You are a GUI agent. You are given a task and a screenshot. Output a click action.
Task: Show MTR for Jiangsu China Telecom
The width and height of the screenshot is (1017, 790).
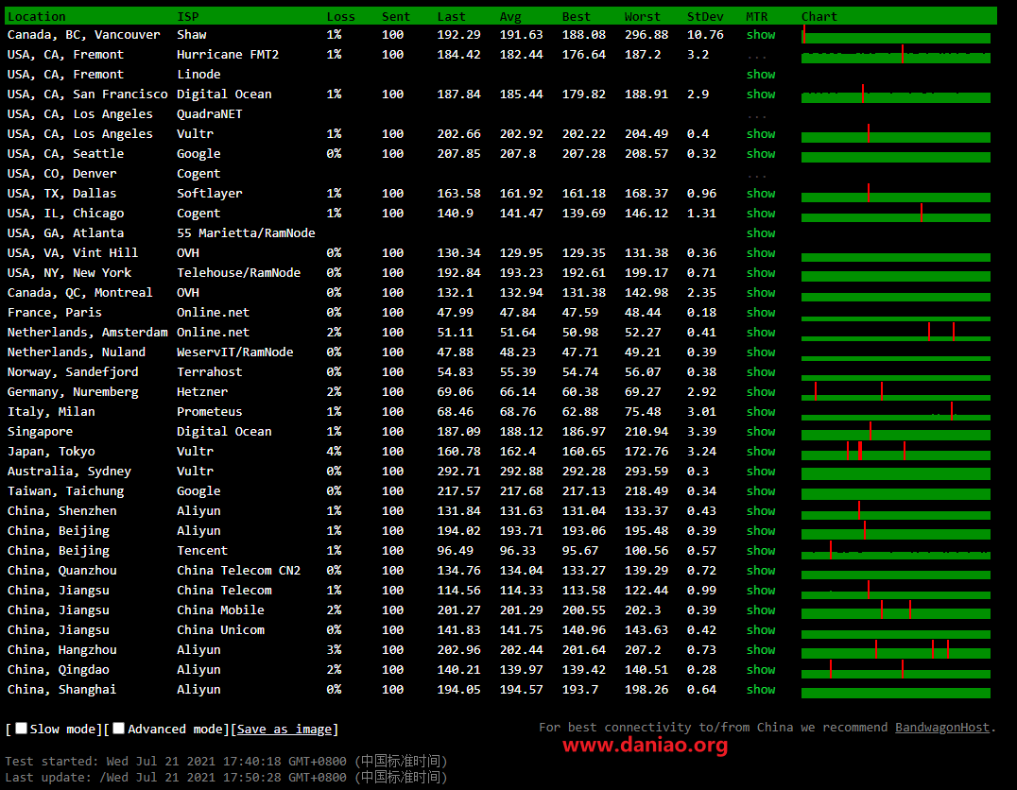(761, 591)
